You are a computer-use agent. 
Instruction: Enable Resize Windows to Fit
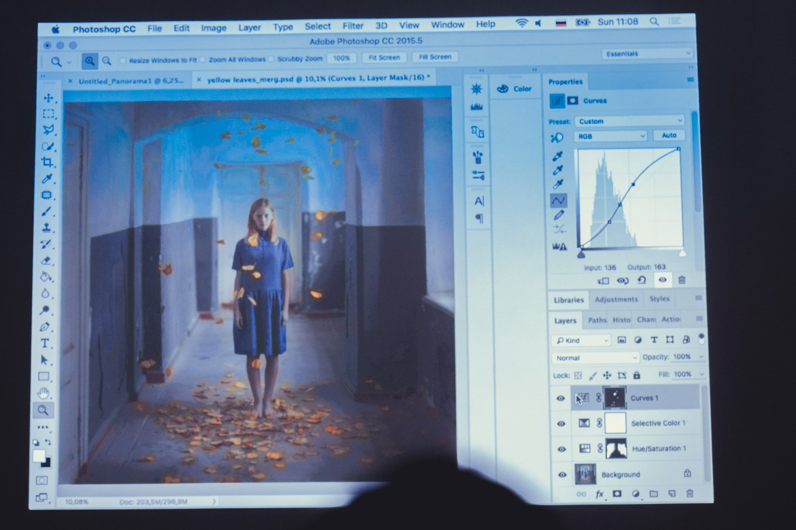tap(123, 61)
